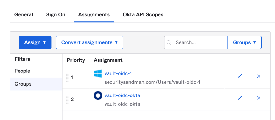Click the pencil edit icon for vault-oidc-okta
This screenshot has width=275, height=120.
pyautogui.click(x=240, y=98)
